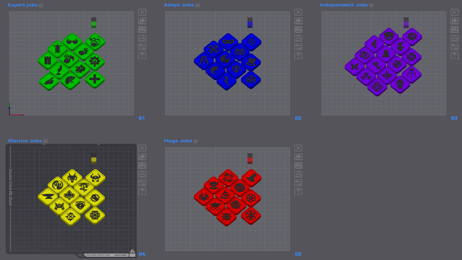This screenshot has width=462, height=260.
Task: Edit the Mage Jobs plate name
Action: pyautogui.click(x=196, y=141)
